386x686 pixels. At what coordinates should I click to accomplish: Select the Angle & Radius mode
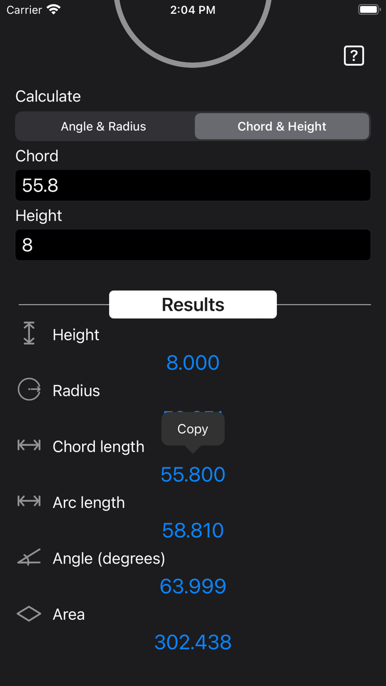[103, 126]
